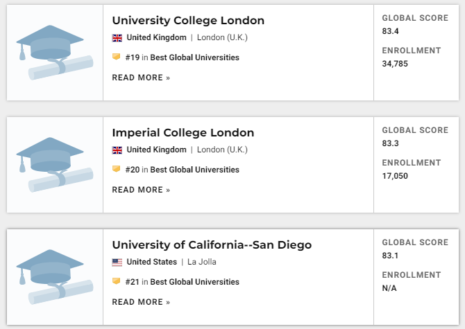Click the gold badge next to #19 ranking
The image size is (465, 329).
pyautogui.click(x=117, y=57)
